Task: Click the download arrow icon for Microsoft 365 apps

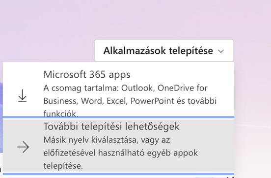Action: coord(23,95)
